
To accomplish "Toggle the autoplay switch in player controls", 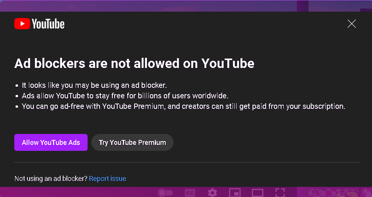I will point(165,193).
